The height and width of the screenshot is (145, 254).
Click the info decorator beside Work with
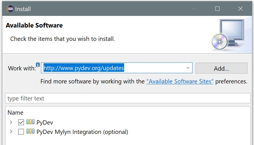pos(38,64)
